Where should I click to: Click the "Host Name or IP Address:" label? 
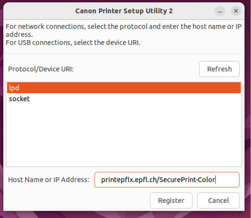point(48,180)
